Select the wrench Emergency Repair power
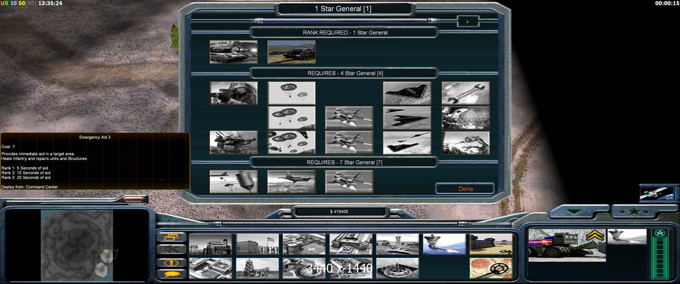 465,93
